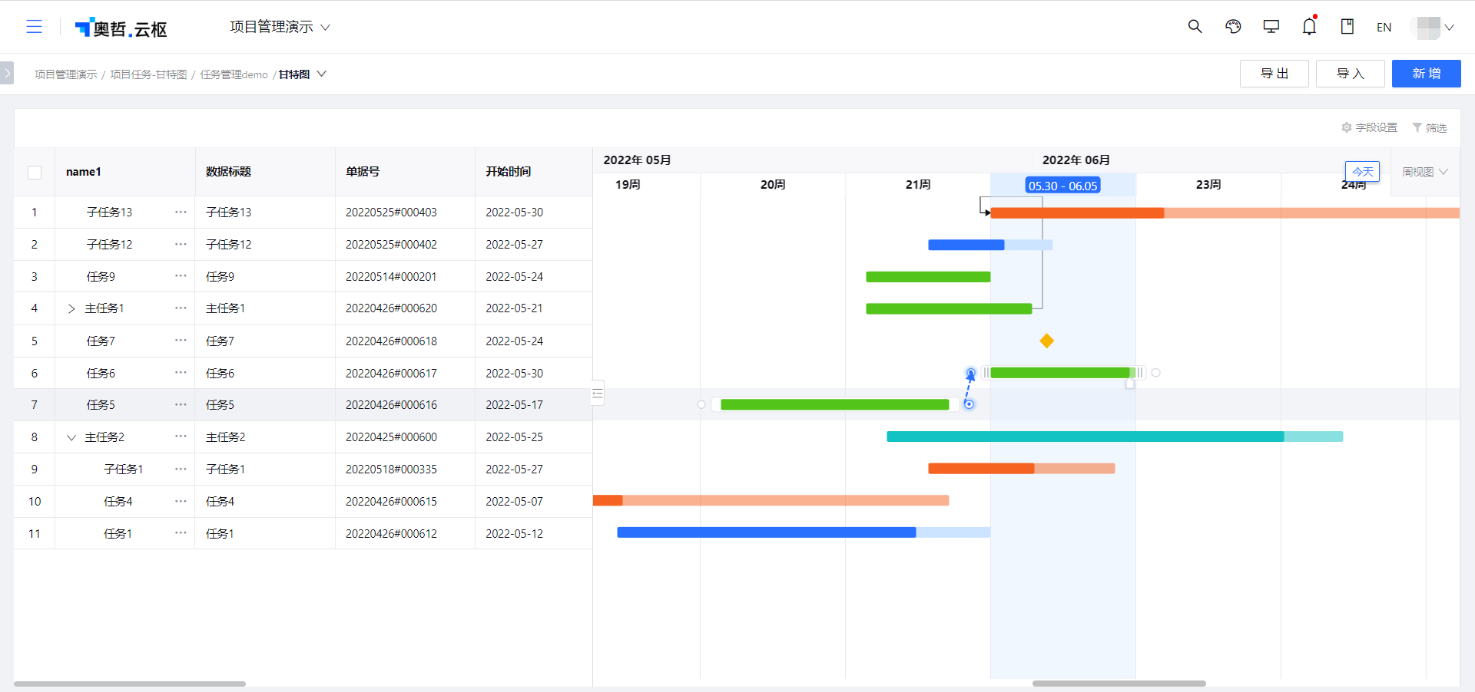
Task: Click the 导入 button
Action: (x=1350, y=74)
